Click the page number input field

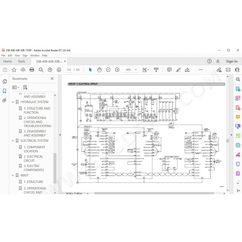[x=69, y=70]
